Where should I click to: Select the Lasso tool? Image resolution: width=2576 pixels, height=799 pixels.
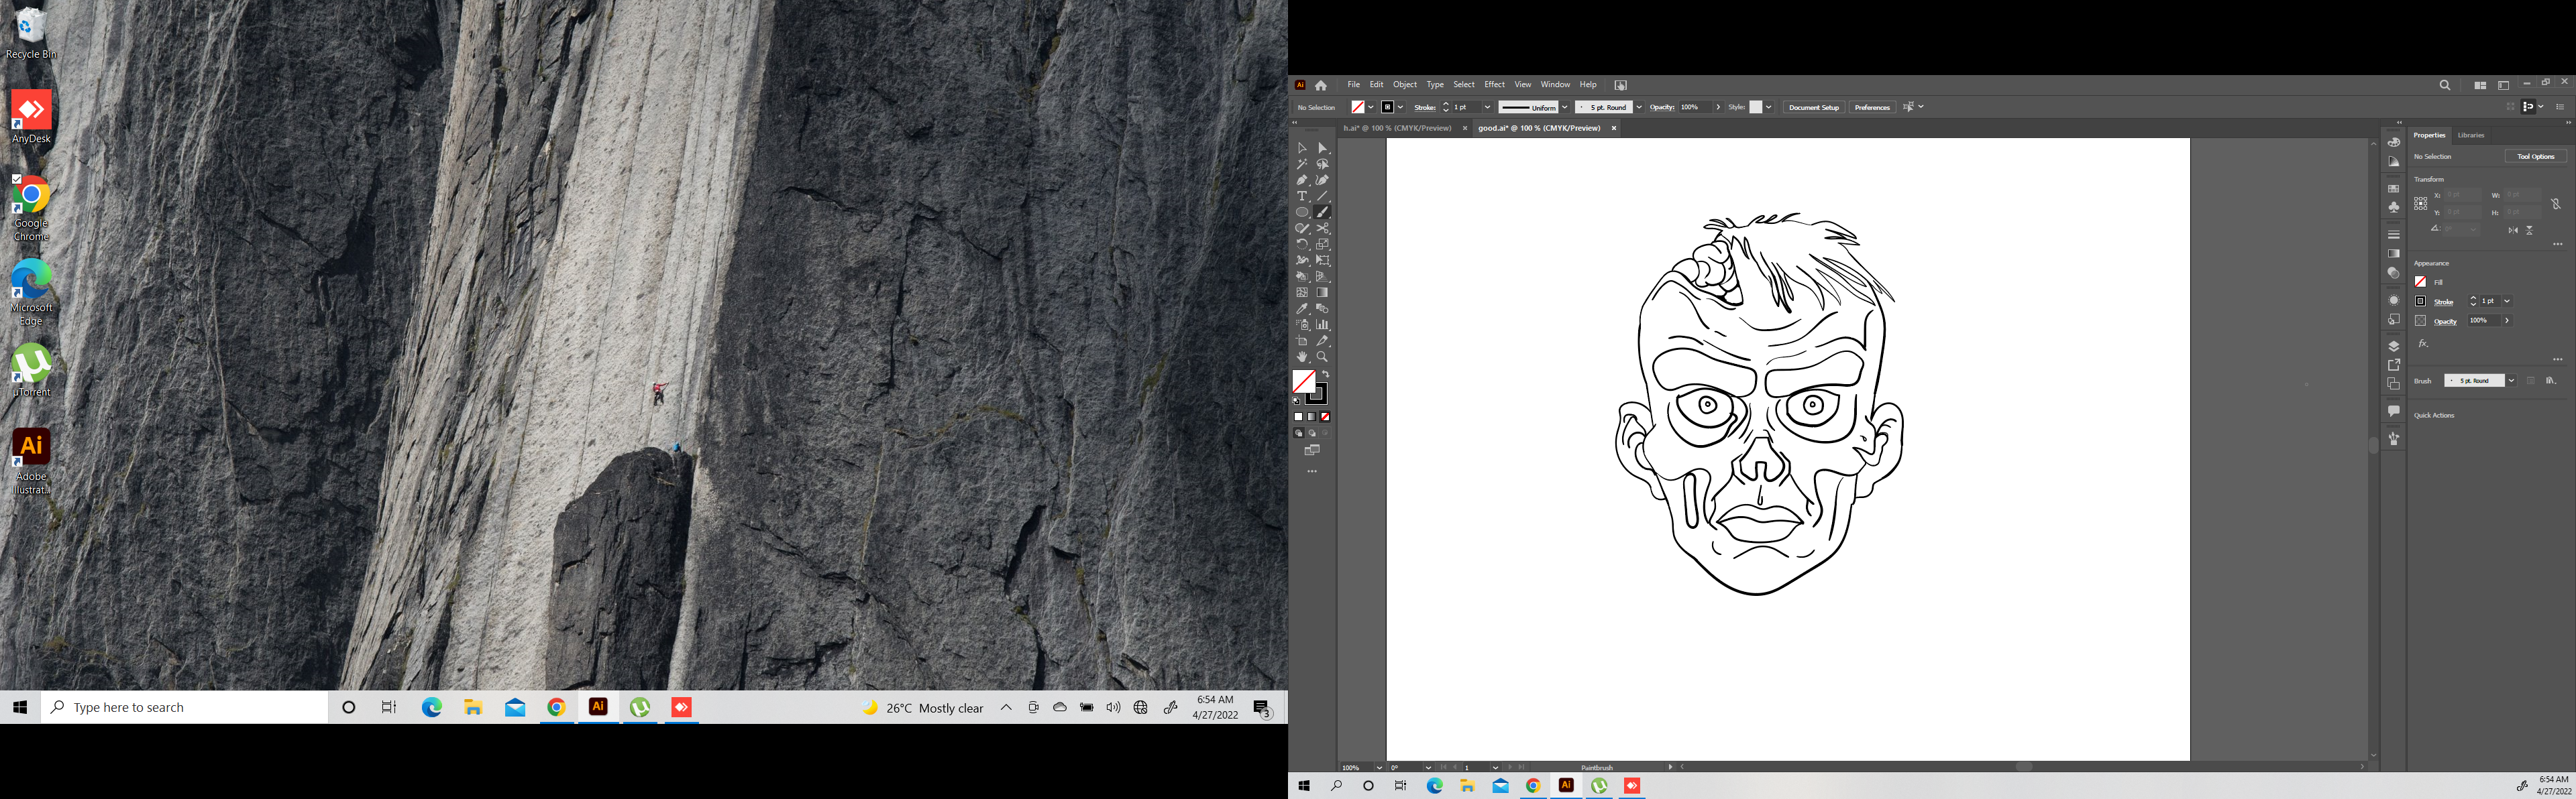point(1322,164)
